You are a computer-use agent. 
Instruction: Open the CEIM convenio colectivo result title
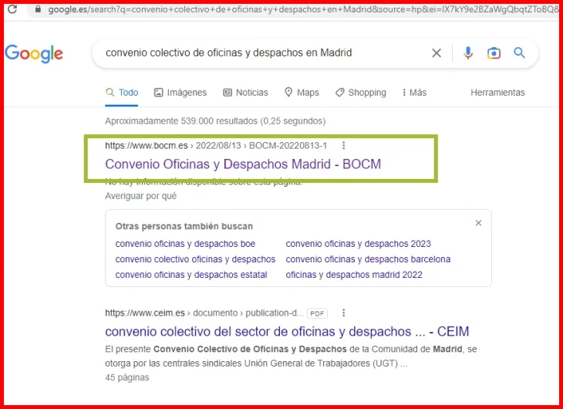[x=287, y=332]
